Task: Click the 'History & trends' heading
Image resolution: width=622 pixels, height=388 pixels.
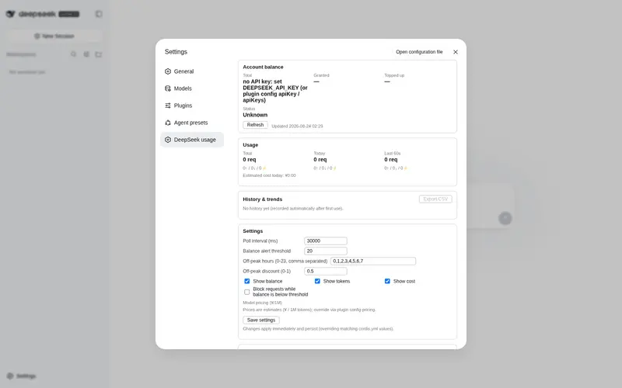Action: click(263, 199)
